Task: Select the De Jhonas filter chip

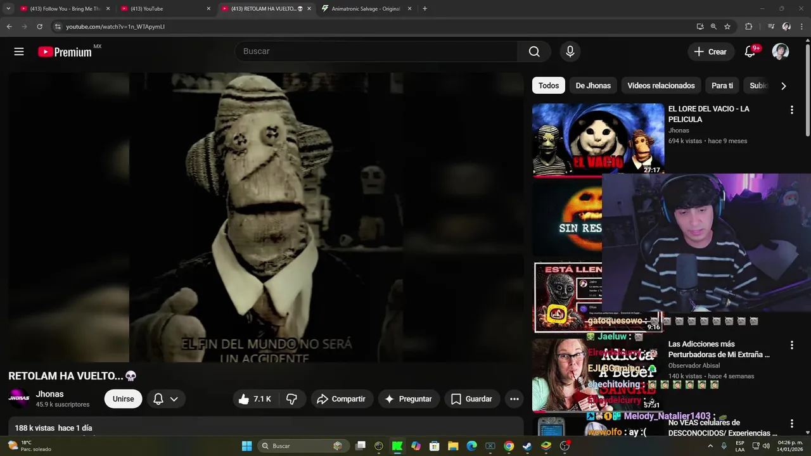Action: coord(593,85)
